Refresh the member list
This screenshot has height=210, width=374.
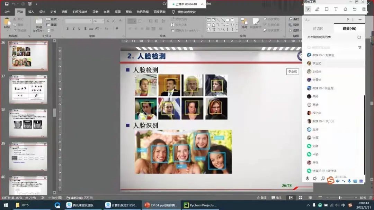coord(359,37)
